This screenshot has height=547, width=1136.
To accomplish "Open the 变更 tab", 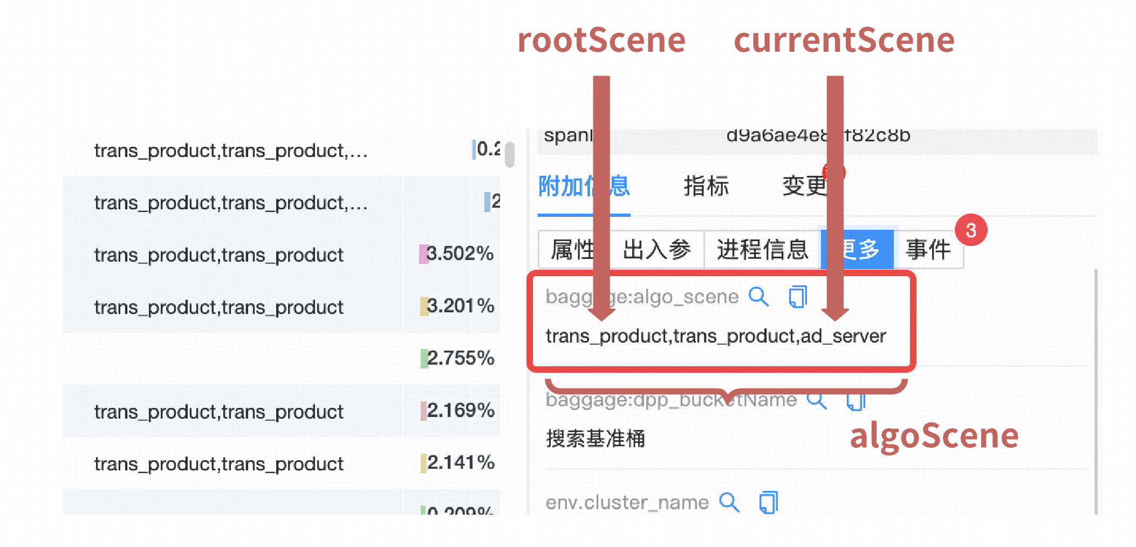I will tap(805, 187).
